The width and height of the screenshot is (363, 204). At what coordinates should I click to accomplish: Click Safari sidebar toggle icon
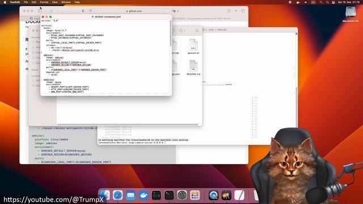(x=40, y=11)
